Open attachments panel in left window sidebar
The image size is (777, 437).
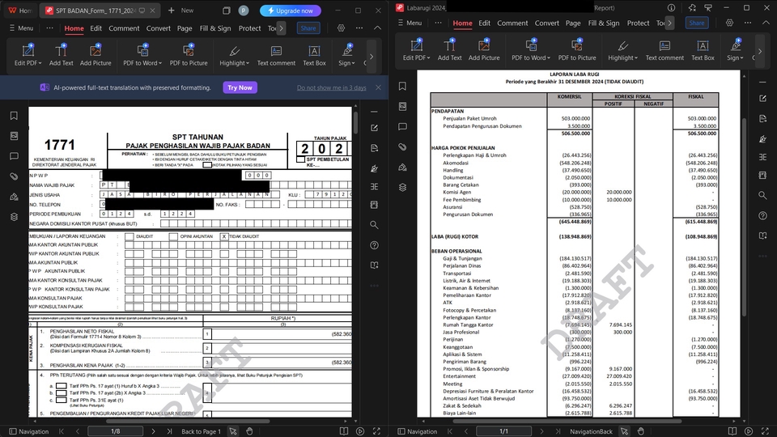14,176
